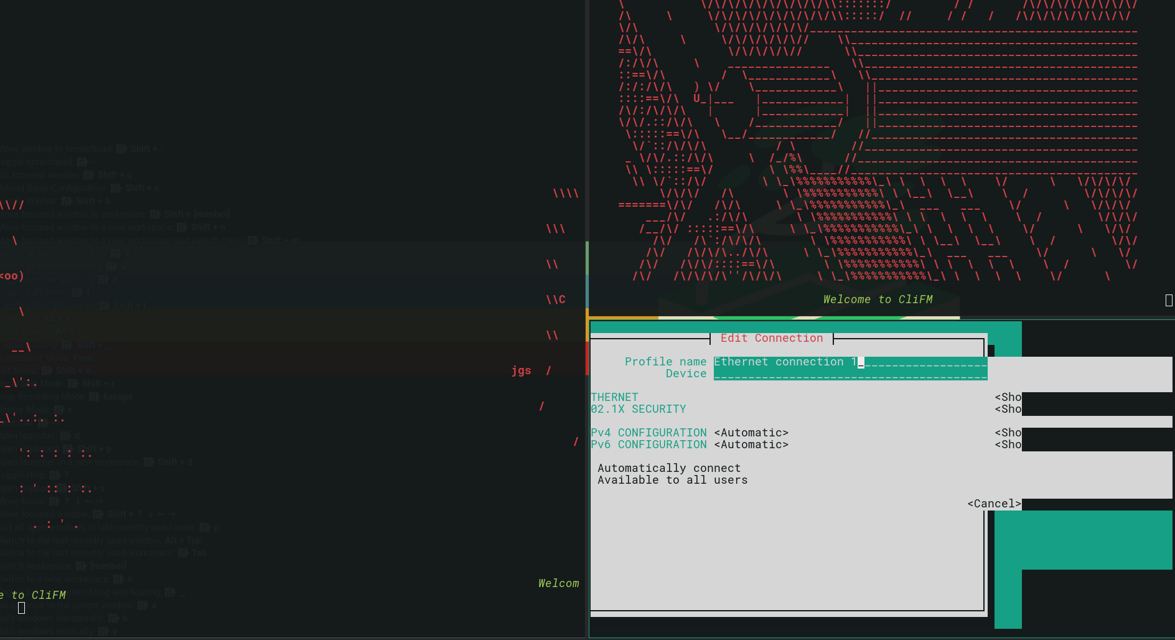
Task: Click the Welcome to CliFM banner text
Action: (878, 299)
